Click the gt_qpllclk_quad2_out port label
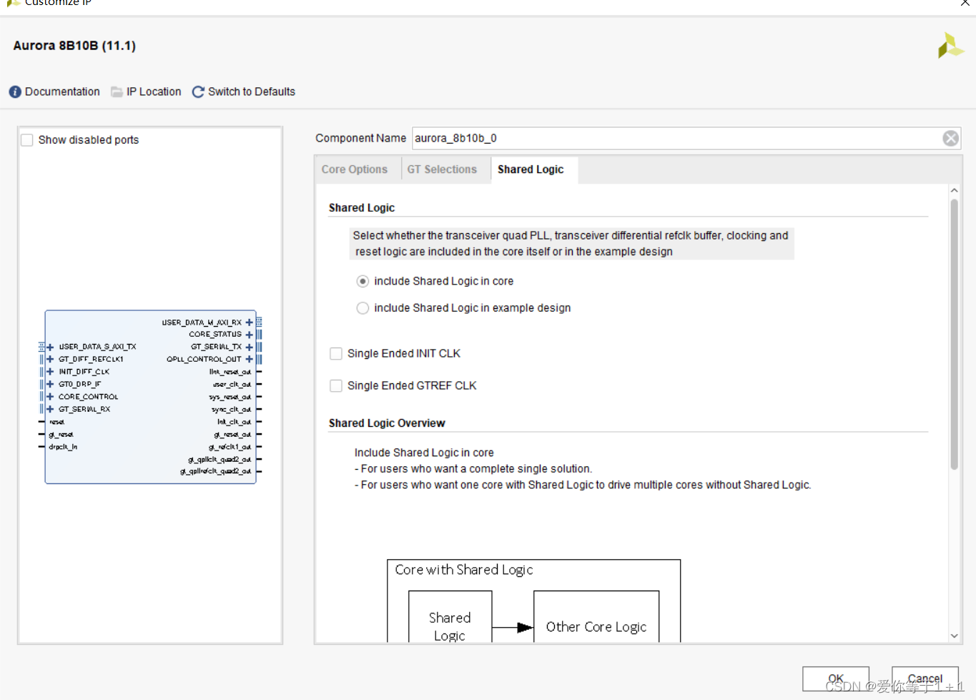 [x=220, y=460]
